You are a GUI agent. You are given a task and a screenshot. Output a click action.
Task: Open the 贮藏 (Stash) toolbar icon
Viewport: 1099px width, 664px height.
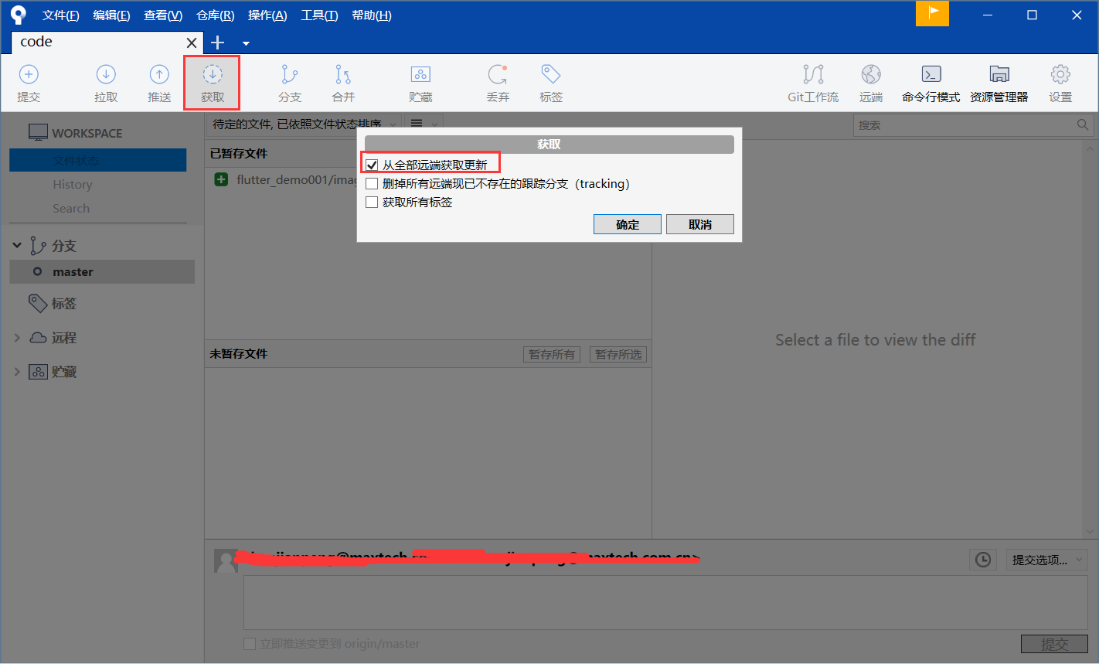pos(420,81)
